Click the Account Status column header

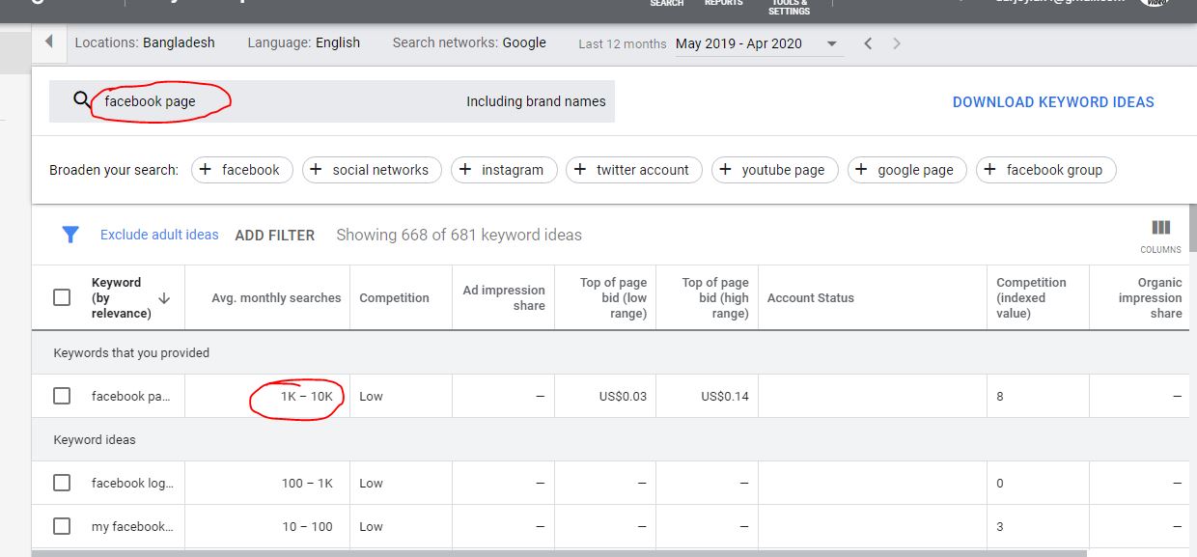pyautogui.click(x=811, y=297)
